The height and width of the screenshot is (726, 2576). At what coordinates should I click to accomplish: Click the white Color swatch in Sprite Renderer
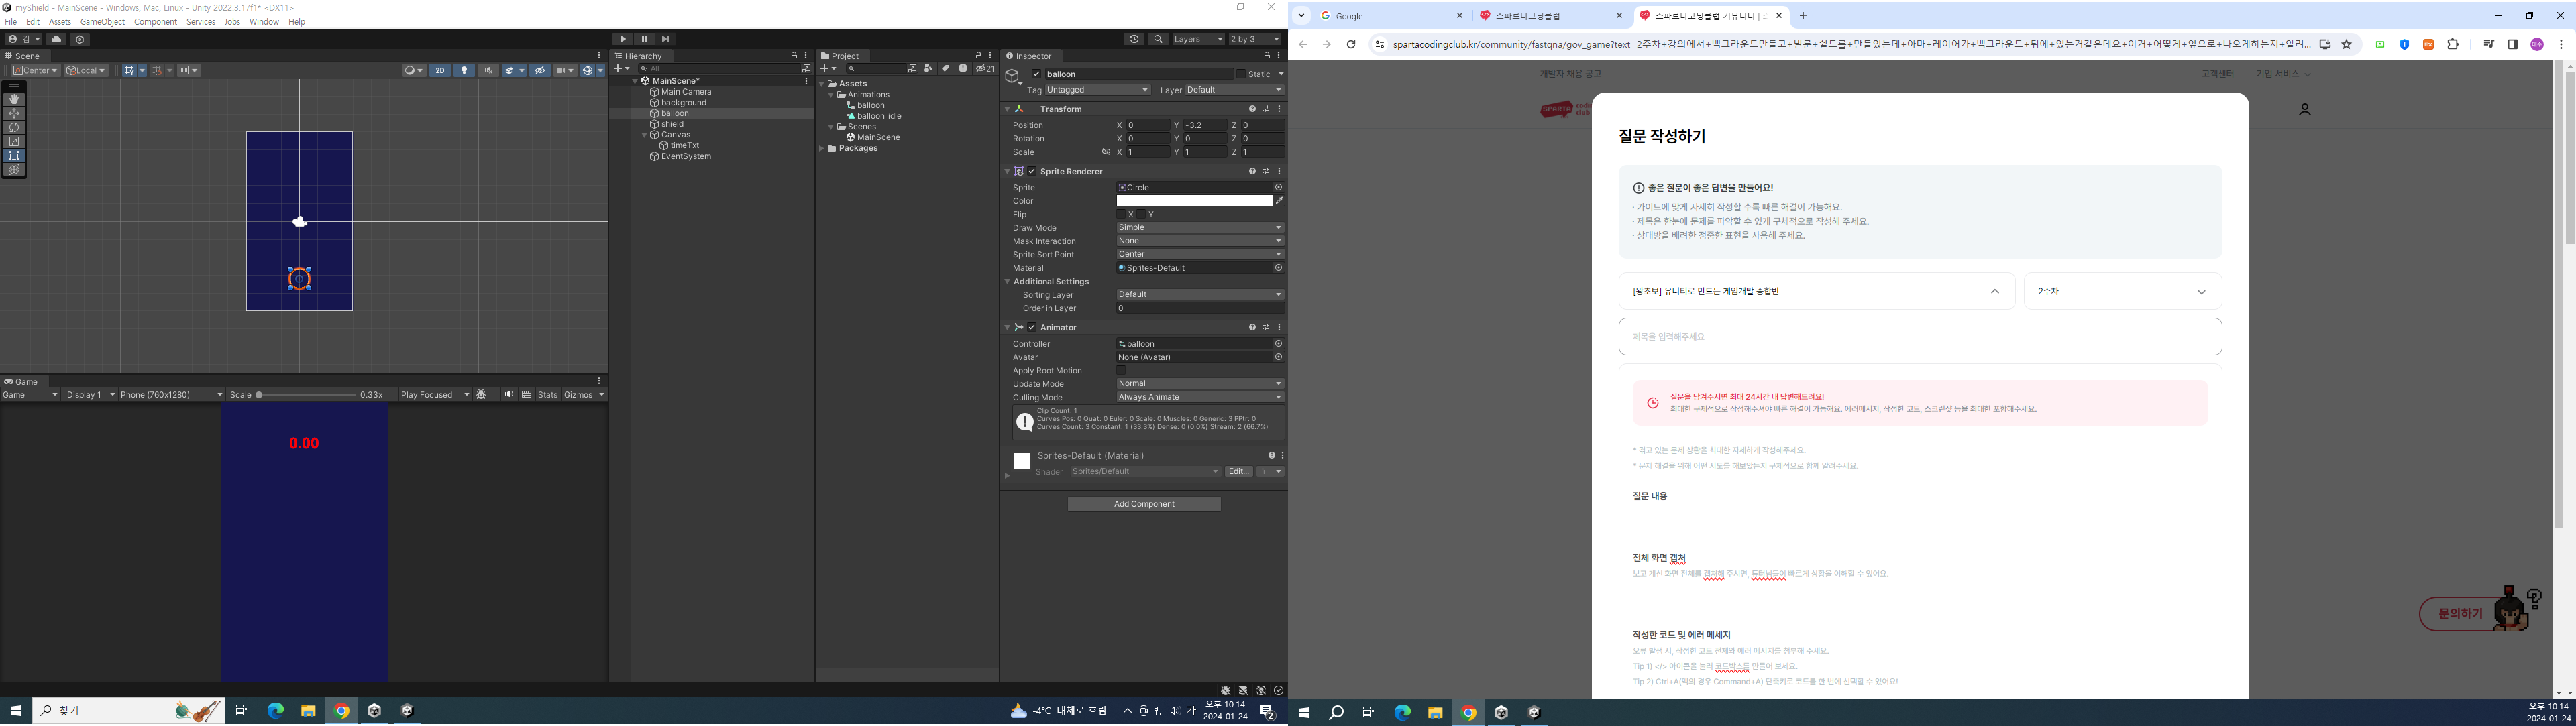pyautogui.click(x=1194, y=200)
